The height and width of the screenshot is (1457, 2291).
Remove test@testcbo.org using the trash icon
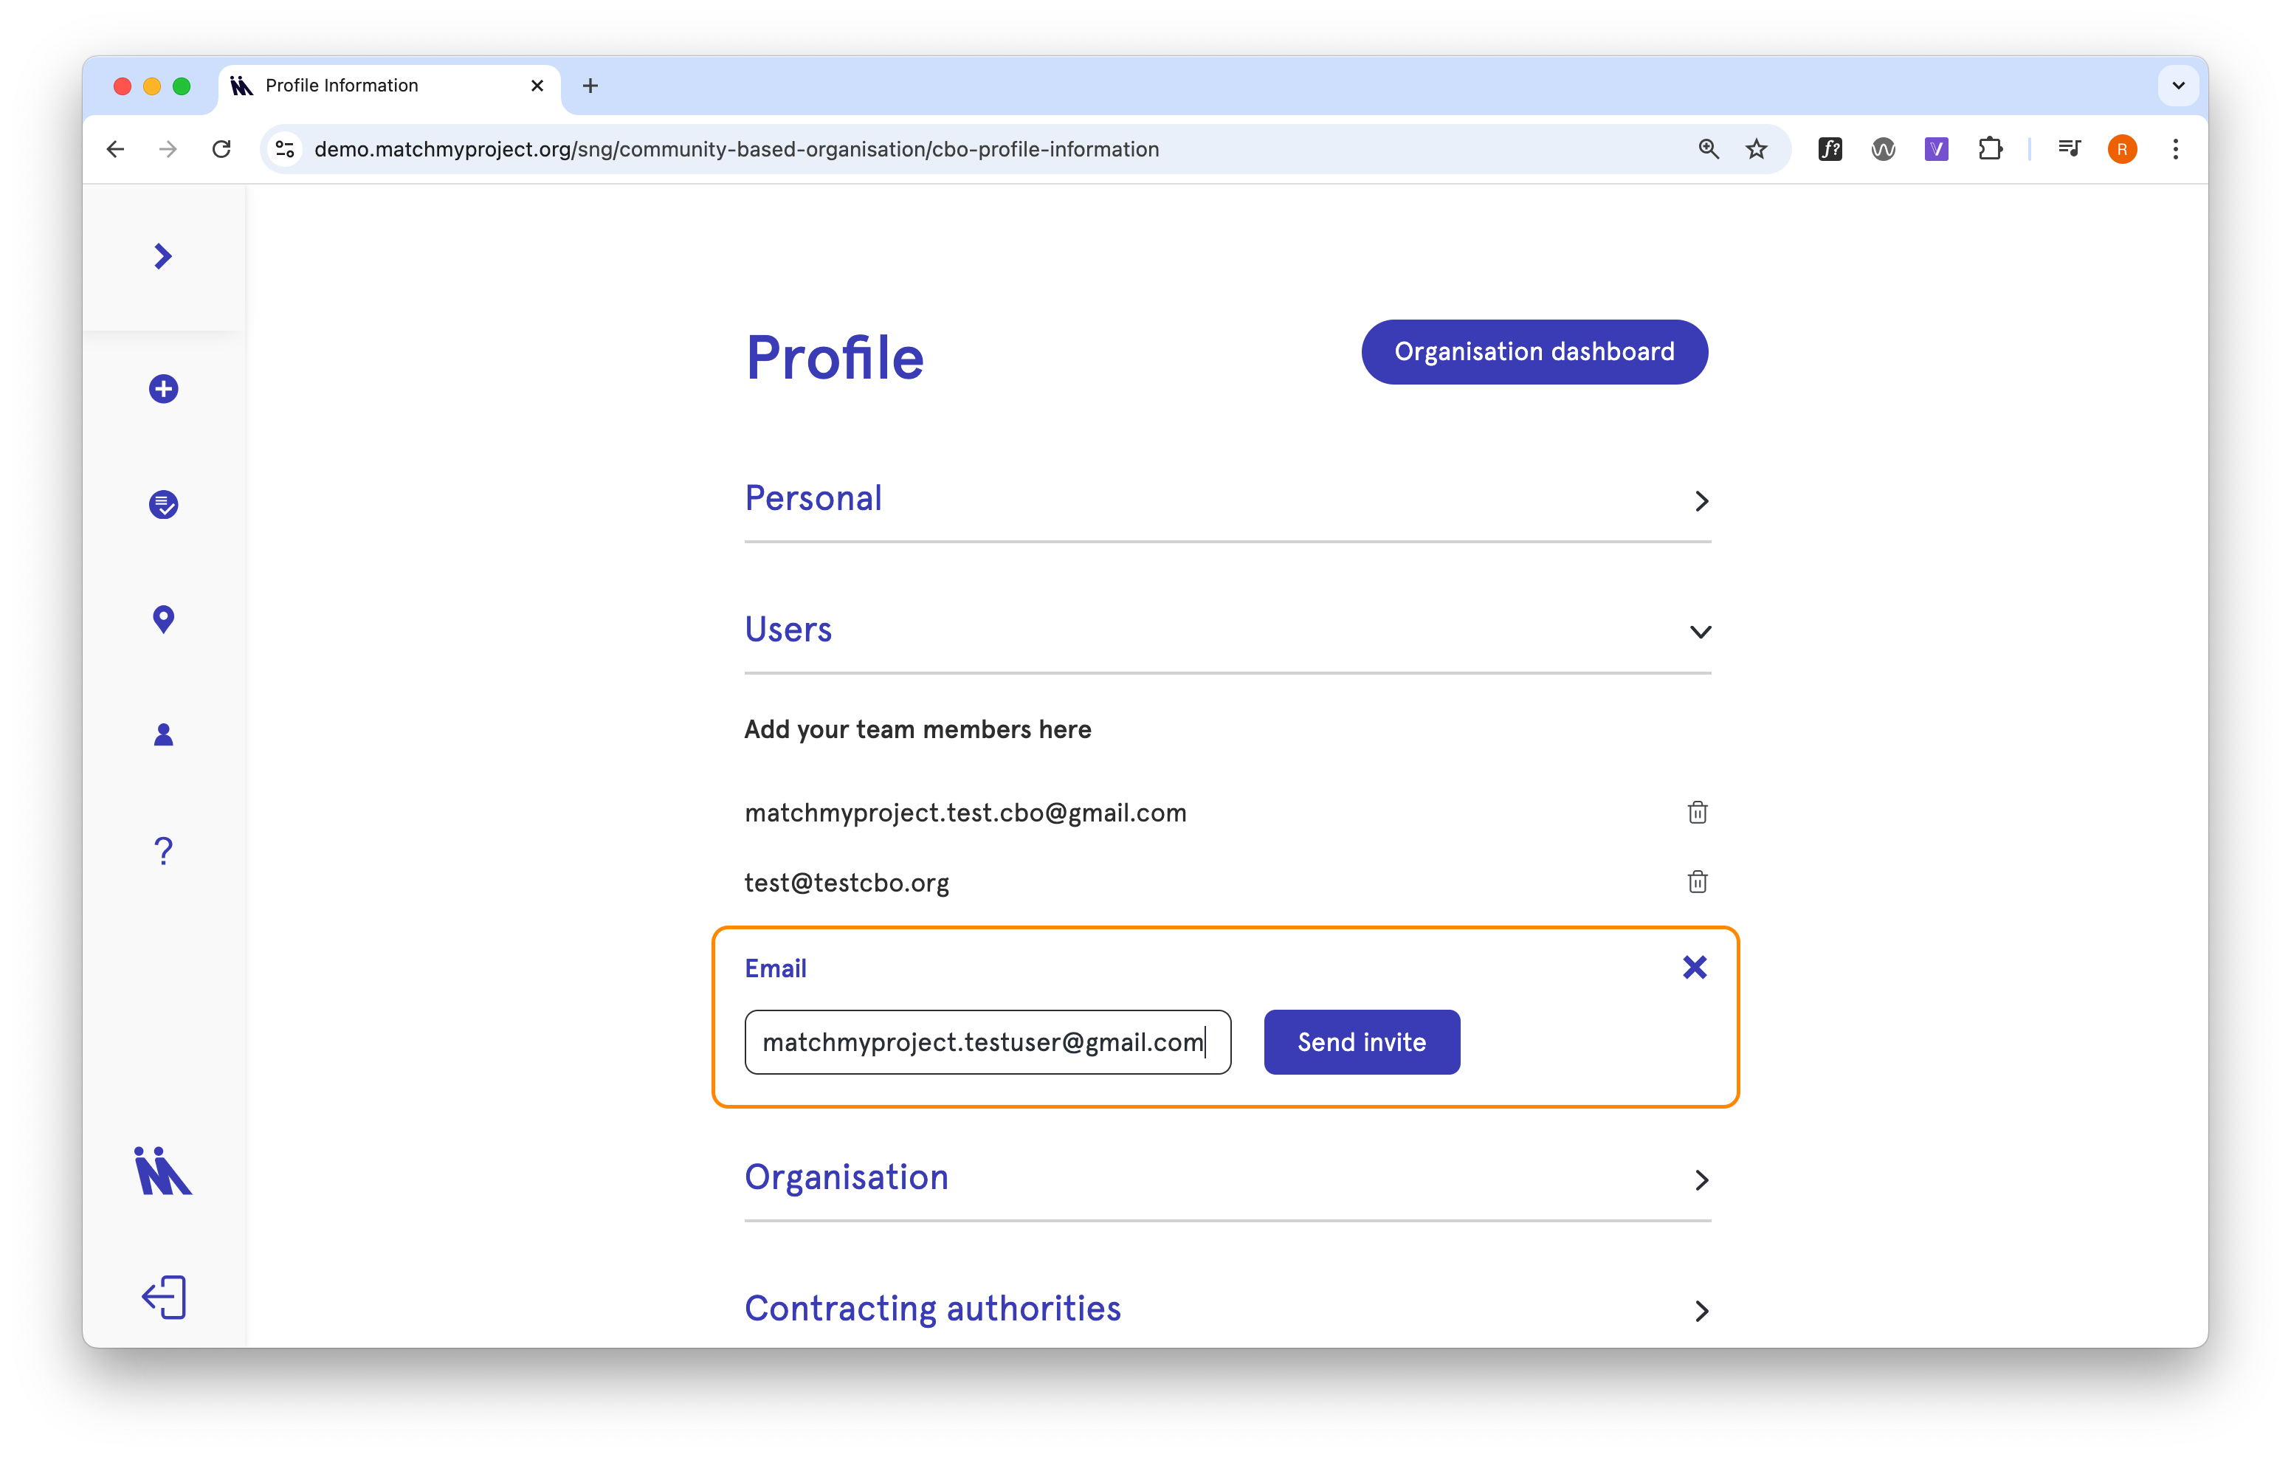(1698, 882)
